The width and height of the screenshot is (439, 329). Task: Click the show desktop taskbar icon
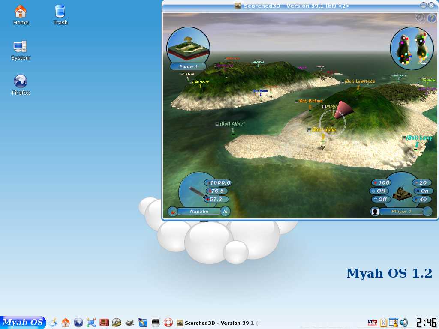click(53, 323)
